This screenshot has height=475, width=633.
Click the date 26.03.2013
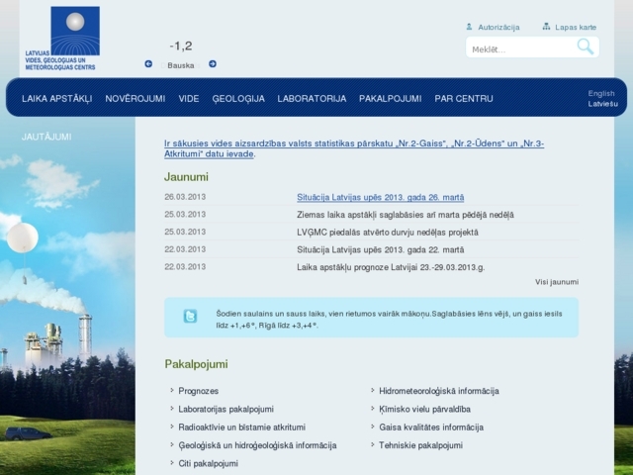pyautogui.click(x=185, y=197)
